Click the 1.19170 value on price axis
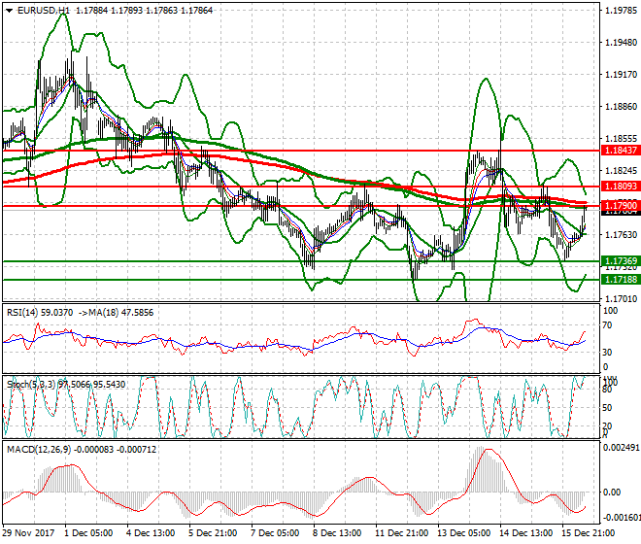The width and height of the screenshot is (641, 544). (618, 75)
